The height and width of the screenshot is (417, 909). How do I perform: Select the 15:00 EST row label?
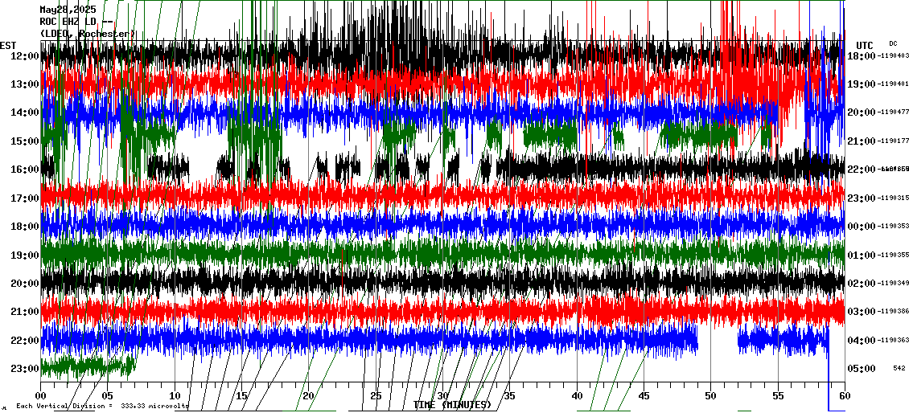(24, 141)
